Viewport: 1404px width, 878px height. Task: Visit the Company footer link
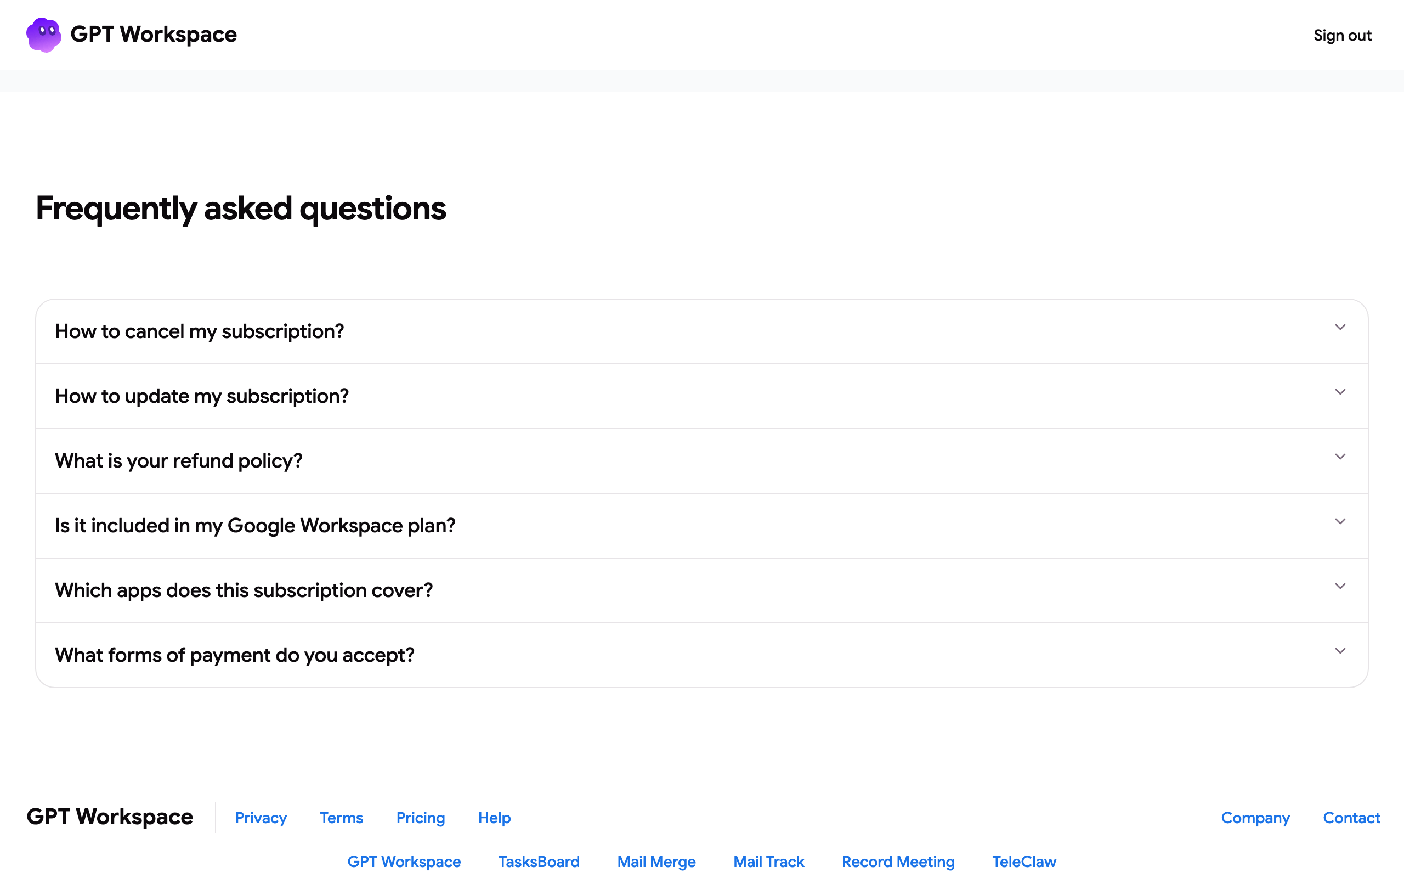(1255, 818)
